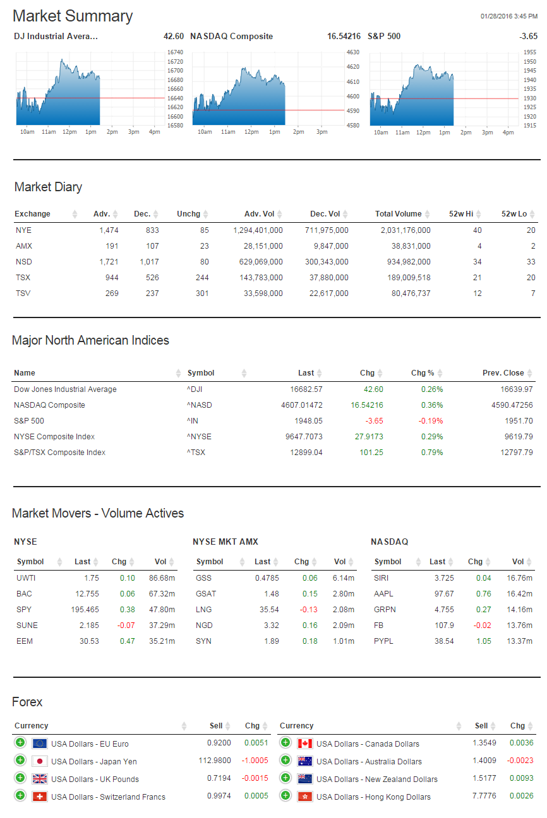
Task: Click the Japan flag icon in Forex
Action: pyautogui.click(x=40, y=761)
